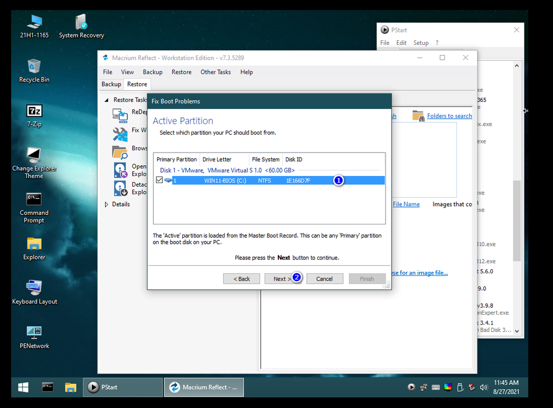Click Browse for an image file link
553x408 pixels.
coord(420,273)
